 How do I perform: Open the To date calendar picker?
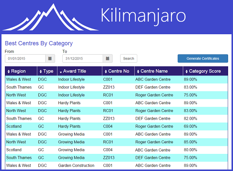click(x=108, y=58)
